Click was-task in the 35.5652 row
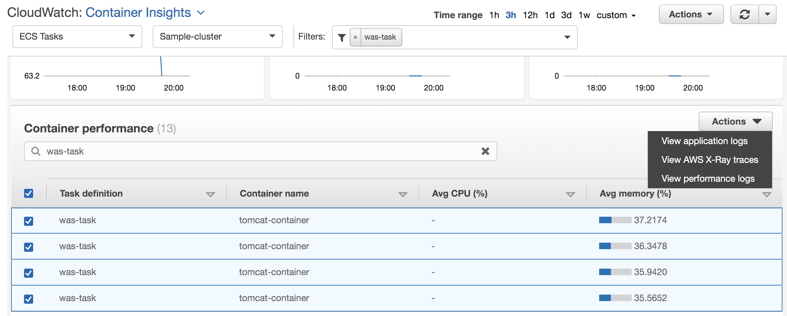787x316 pixels. pyautogui.click(x=78, y=298)
